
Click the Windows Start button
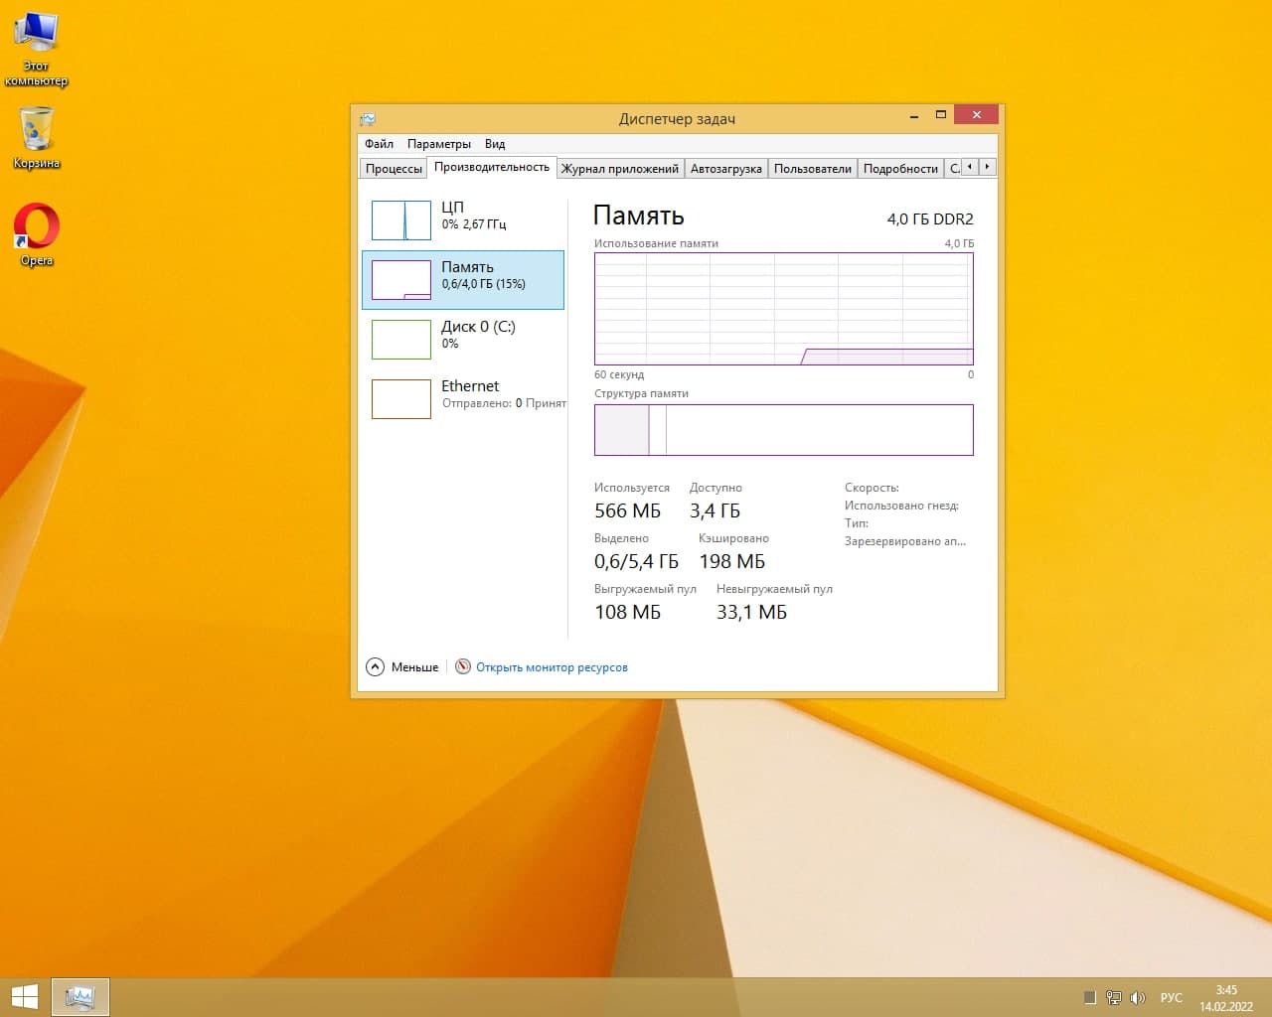pyautogui.click(x=24, y=996)
